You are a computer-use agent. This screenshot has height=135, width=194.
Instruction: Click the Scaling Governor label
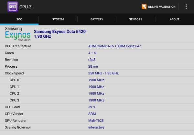click(x=18, y=127)
